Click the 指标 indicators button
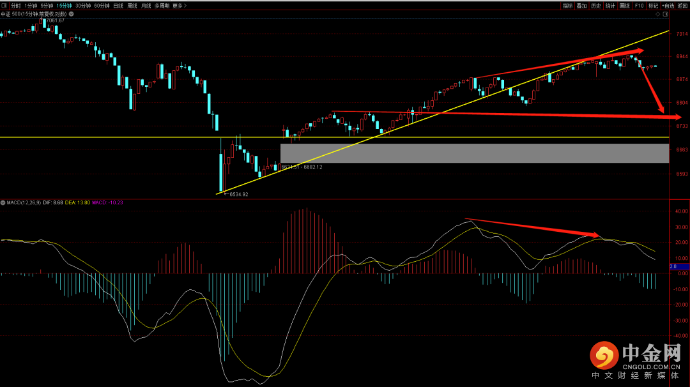 click(567, 6)
